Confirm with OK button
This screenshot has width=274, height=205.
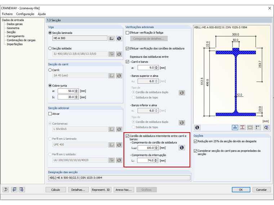(x=241, y=190)
